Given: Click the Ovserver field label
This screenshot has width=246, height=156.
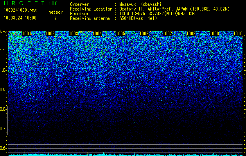Looking at the screenshot, I should [x=79, y=4].
